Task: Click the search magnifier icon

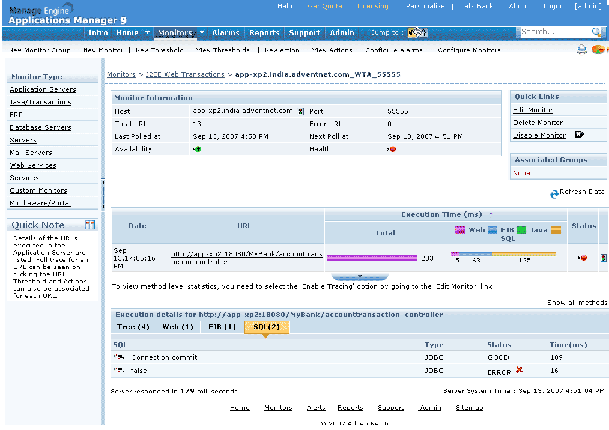Action: click(596, 32)
